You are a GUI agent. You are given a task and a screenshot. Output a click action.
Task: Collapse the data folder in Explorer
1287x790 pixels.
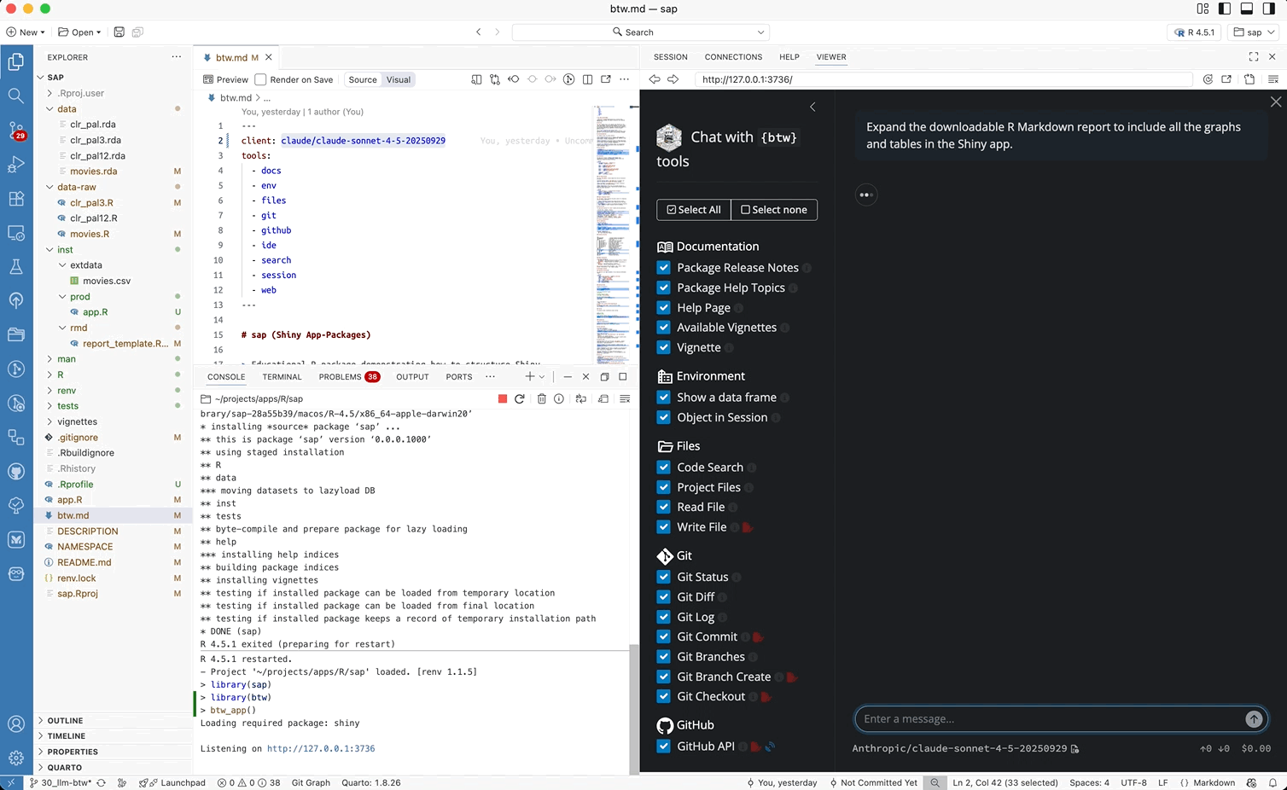[x=67, y=108]
